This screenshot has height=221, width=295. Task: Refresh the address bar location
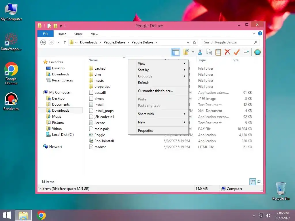[x=194, y=42]
